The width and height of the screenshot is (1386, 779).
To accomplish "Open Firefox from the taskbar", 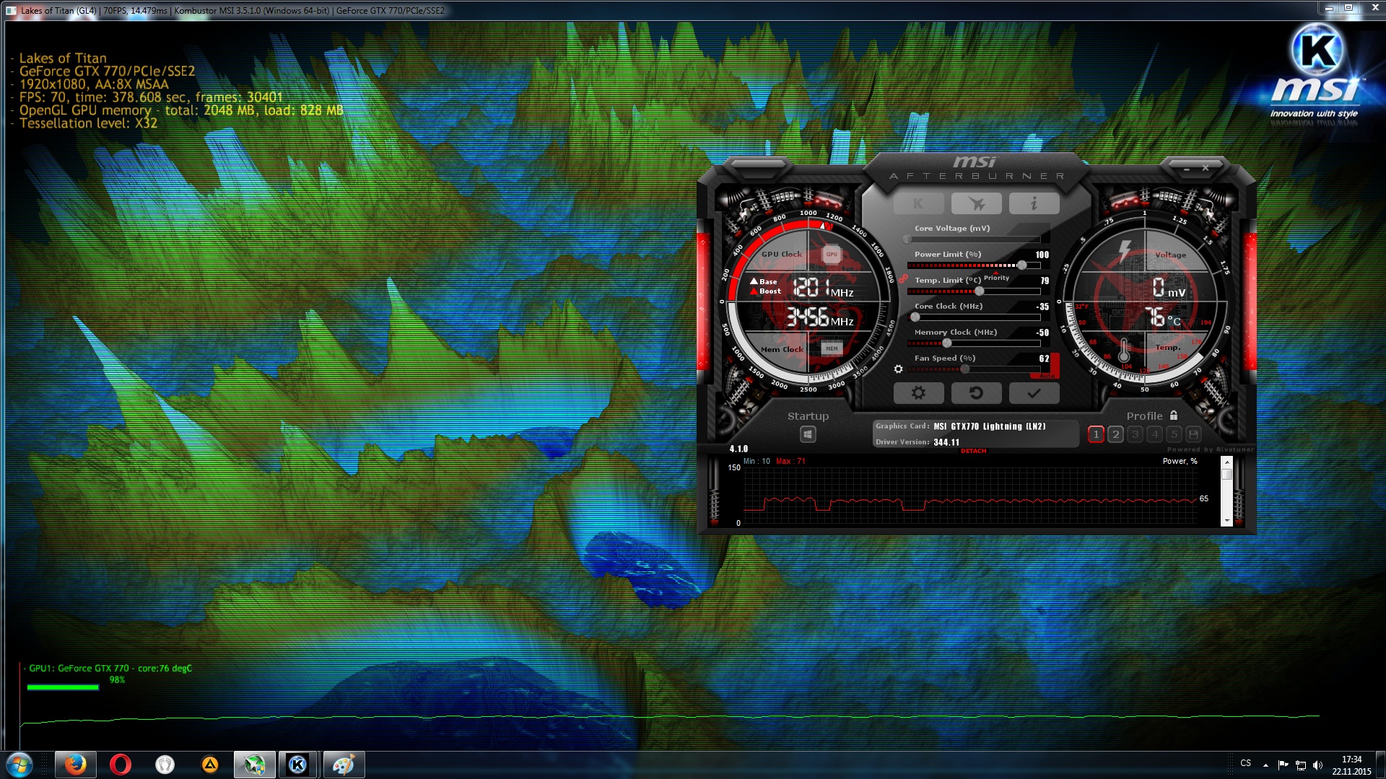I will [x=75, y=765].
